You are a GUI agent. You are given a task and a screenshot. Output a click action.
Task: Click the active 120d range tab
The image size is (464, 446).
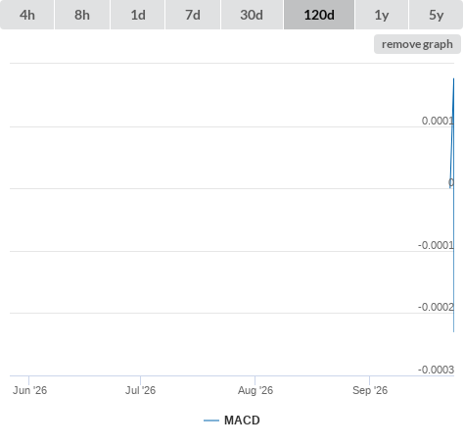pyautogui.click(x=319, y=15)
